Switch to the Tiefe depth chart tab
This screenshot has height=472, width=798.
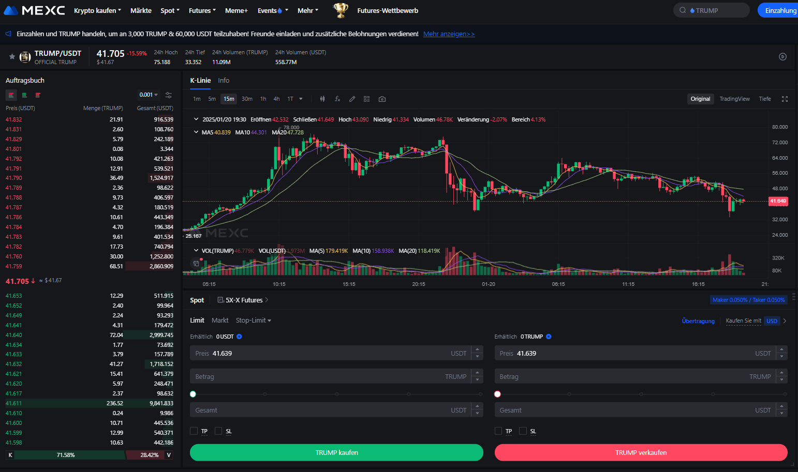pos(765,99)
